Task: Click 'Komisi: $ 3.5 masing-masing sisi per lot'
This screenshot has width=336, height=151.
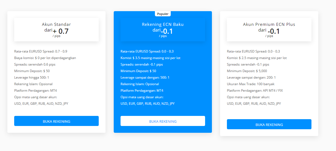Action: click(151, 58)
